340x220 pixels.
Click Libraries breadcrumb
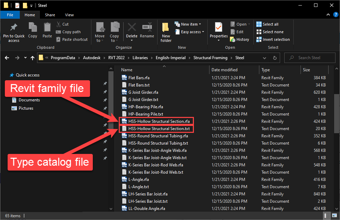pyautogui.click(x=140, y=58)
